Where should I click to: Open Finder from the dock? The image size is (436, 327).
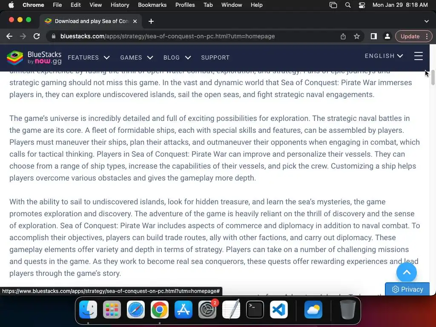tap(88, 310)
